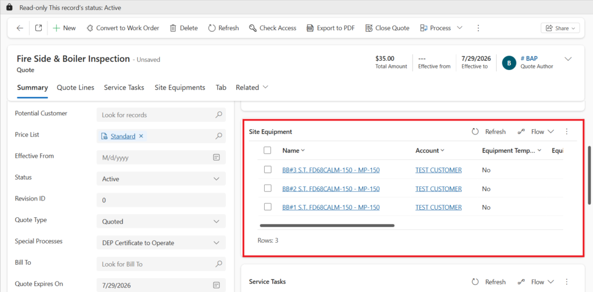This screenshot has width=593, height=292.
Task: Click the read-only lock icon
Action: 9,8
